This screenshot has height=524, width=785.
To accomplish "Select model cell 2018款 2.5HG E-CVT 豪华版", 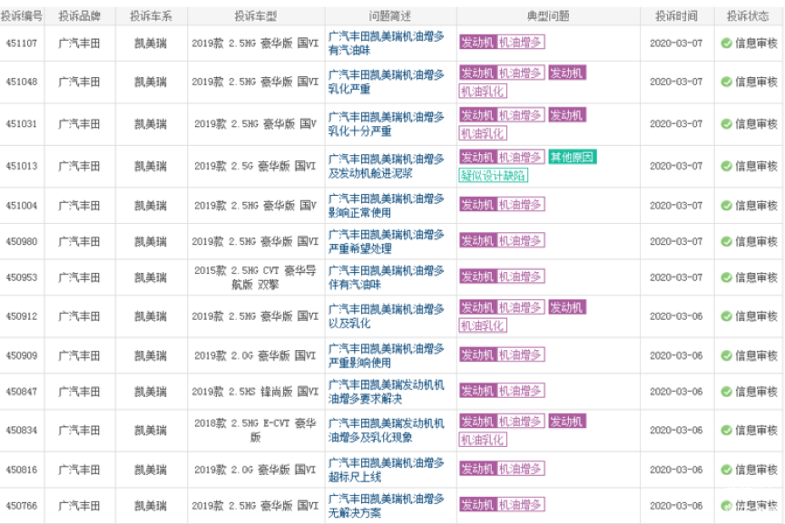I will pos(255,431).
